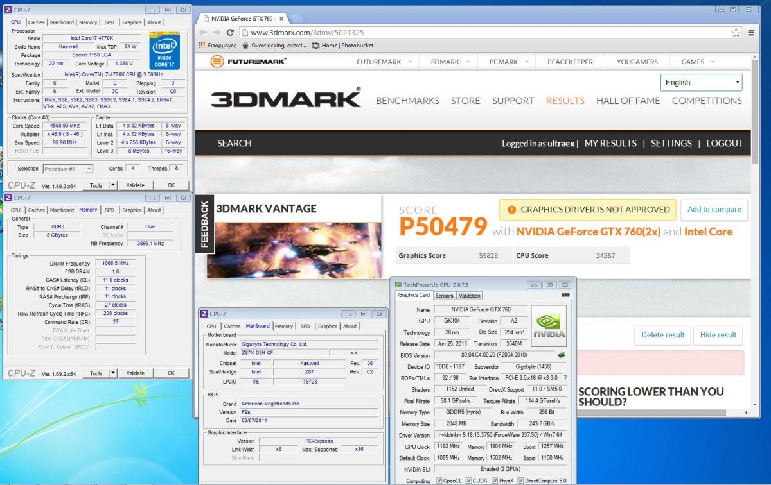The image size is (771, 485).
Task: Switch to the Validation tab in GPU-Z
Action: click(x=469, y=296)
